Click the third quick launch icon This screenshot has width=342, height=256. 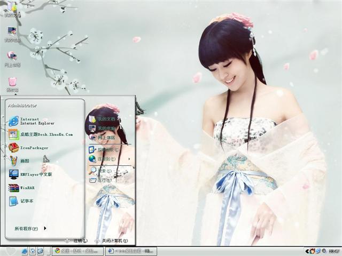pyautogui.click(x=41, y=251)
